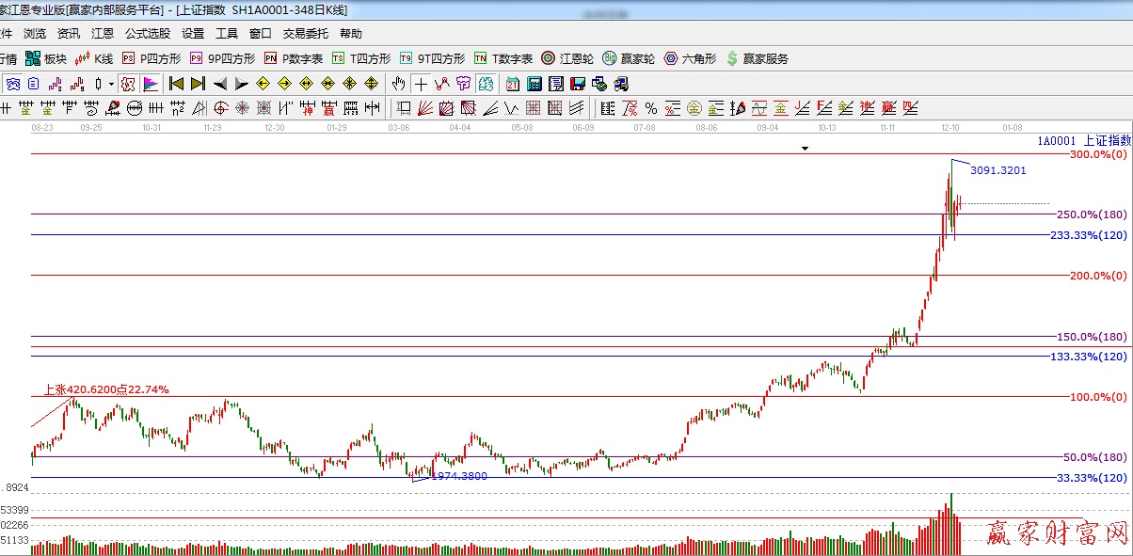
Task: Click the red floppy disk save icon
Action: [x=576, y=83]
